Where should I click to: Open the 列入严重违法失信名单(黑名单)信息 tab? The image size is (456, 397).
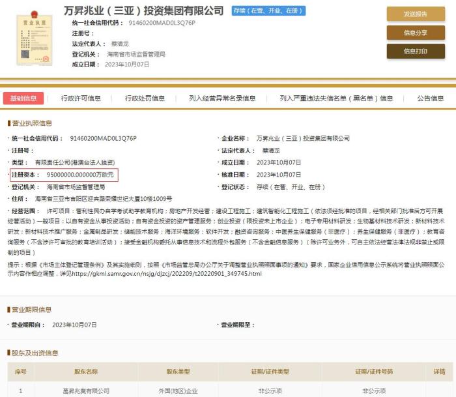(x=336, y=98)
